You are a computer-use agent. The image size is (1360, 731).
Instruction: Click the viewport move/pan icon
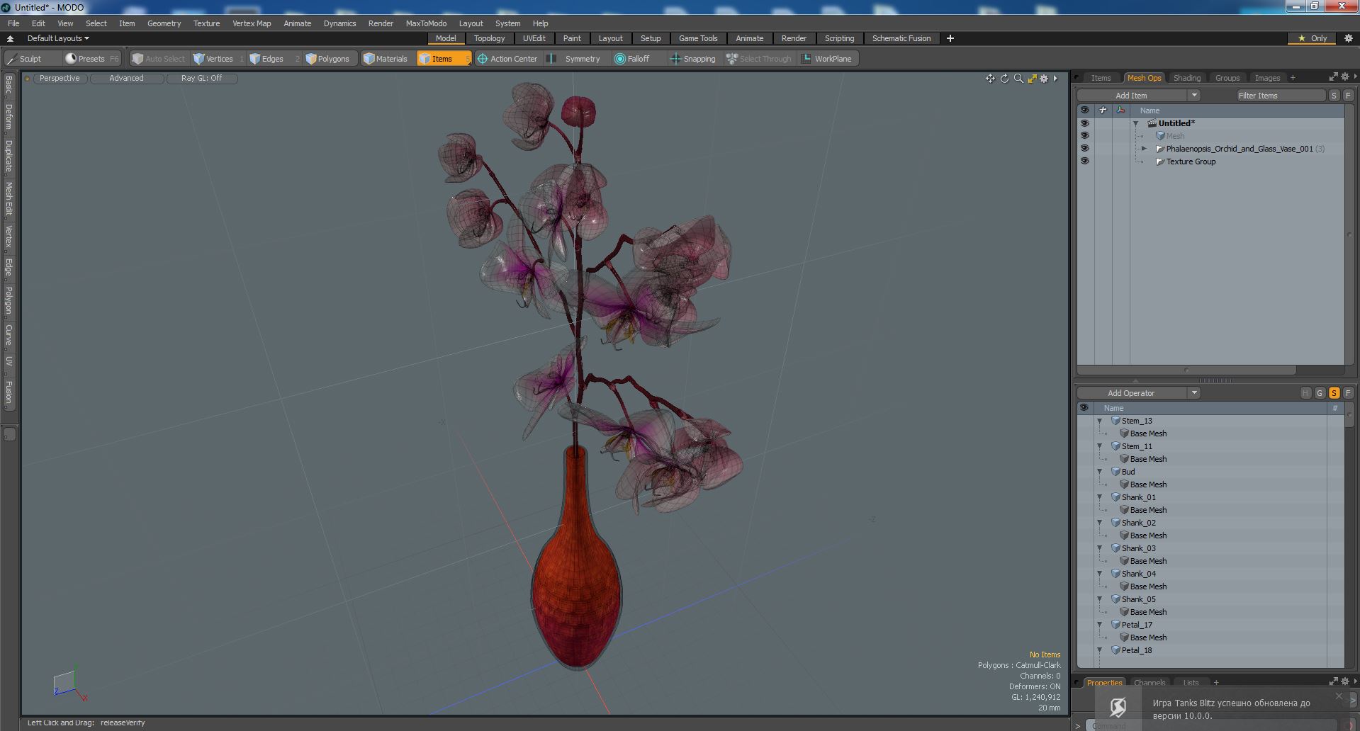[x=990, y=79]
